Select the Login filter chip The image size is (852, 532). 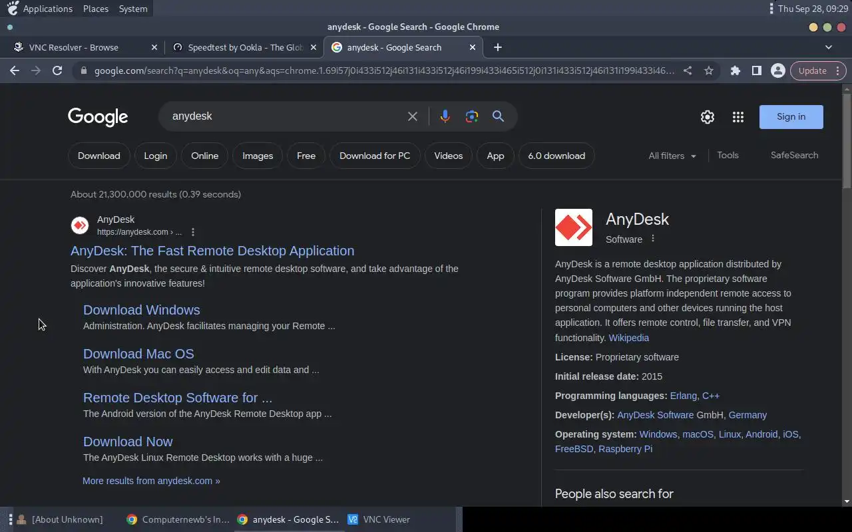coord(156,156)
